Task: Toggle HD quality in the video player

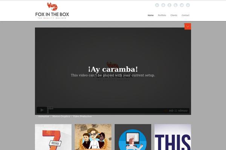Action: [171, 111]
